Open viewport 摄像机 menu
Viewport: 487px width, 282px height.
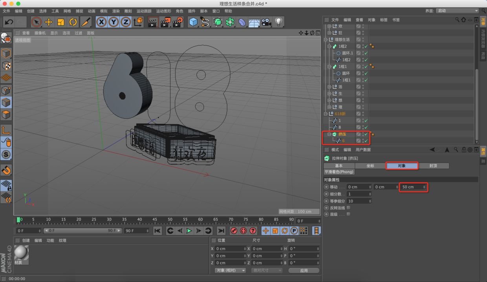[40, 33]
